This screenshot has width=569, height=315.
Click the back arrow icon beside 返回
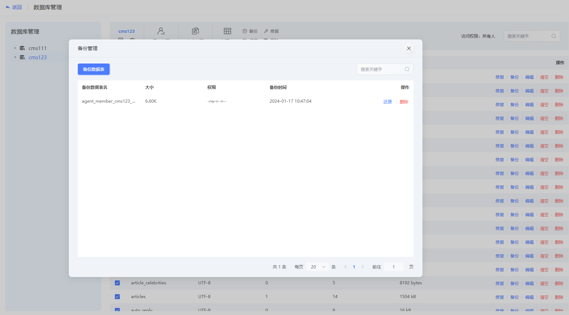[x=7, y=7]
